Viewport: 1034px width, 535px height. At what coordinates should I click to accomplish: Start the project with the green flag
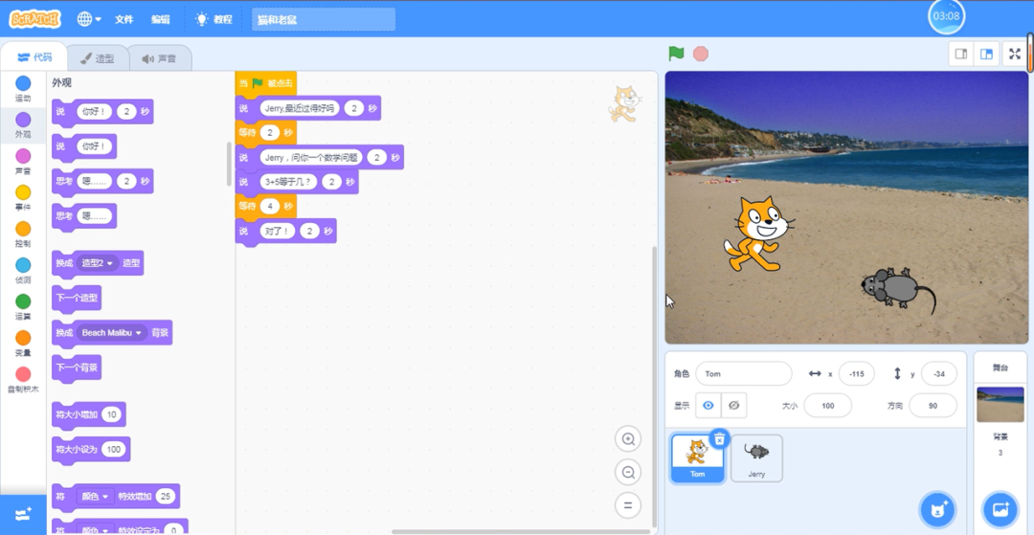676,54
